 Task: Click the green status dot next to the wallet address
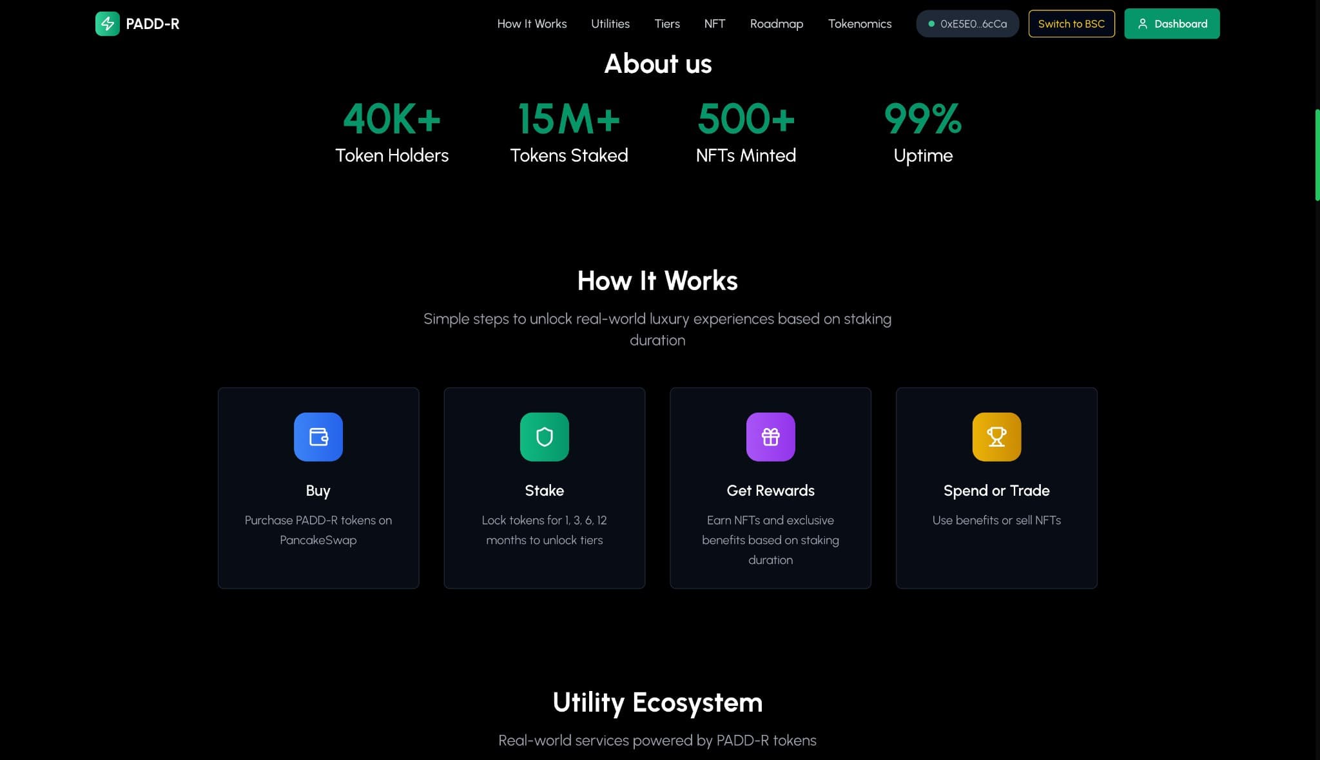tap(931, 23)
